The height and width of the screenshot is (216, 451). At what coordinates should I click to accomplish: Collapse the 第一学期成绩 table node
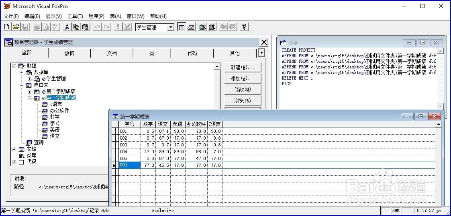coord(30,98)
